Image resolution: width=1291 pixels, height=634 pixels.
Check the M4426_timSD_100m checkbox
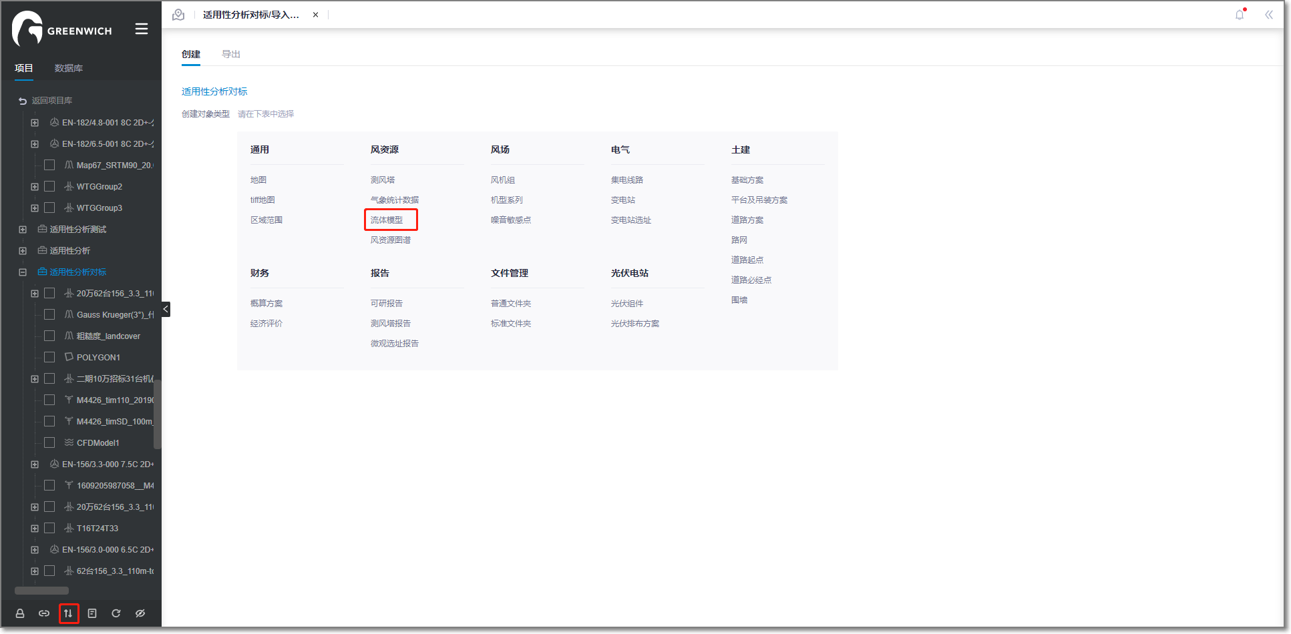49,421
